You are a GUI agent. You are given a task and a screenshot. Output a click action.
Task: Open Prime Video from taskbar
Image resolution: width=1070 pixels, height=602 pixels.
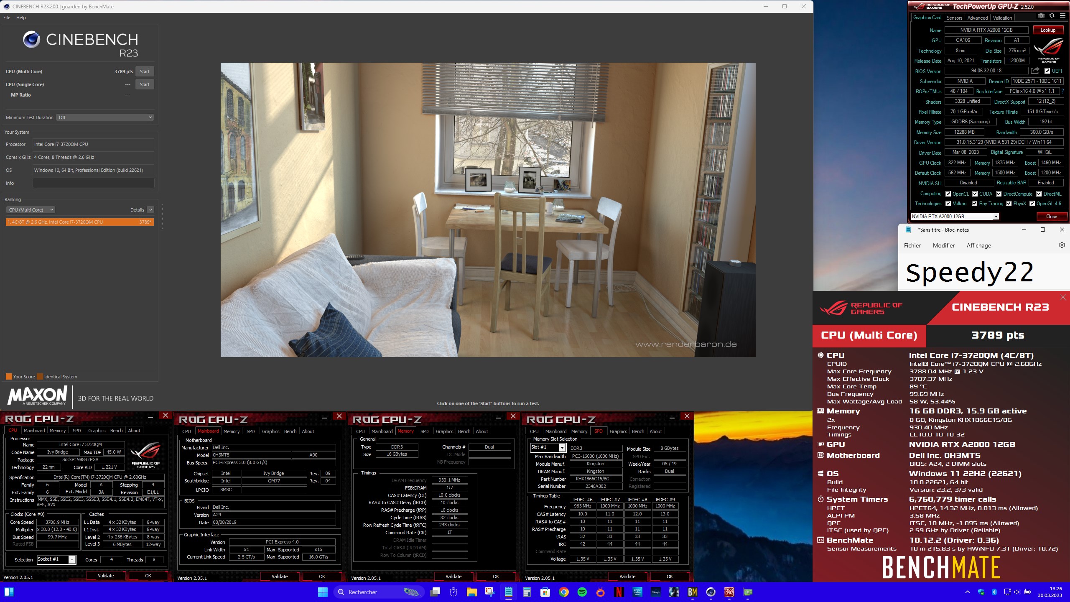click(637, 592)
